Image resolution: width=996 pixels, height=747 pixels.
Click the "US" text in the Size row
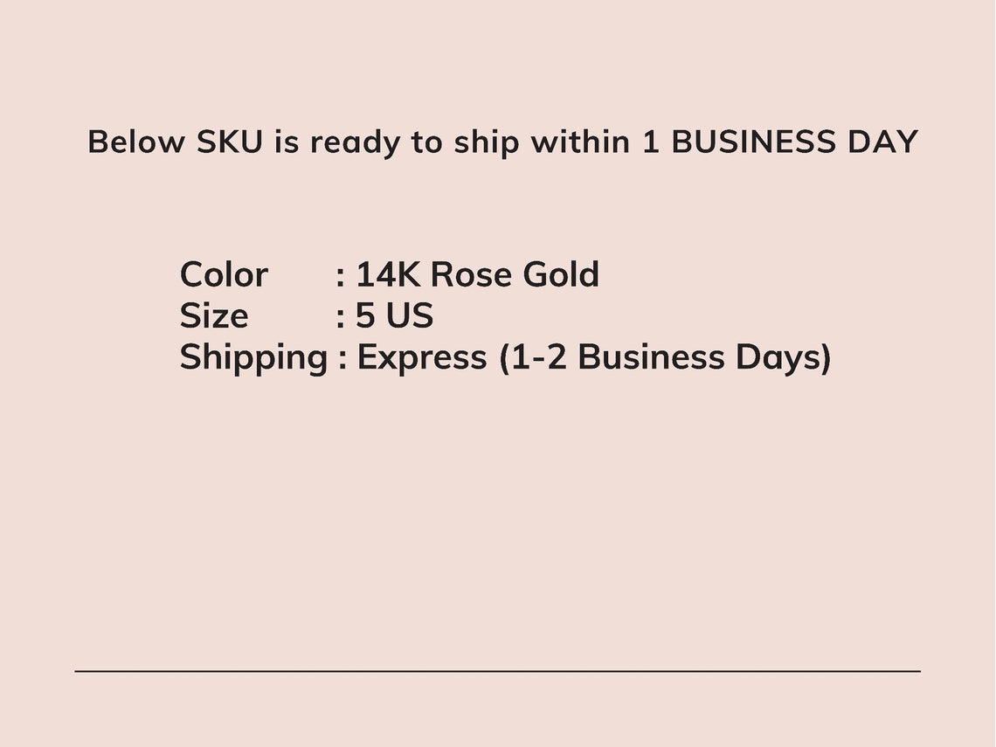click(x=410, y=315)
